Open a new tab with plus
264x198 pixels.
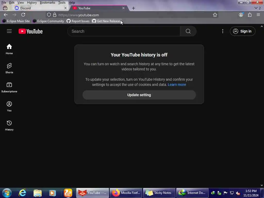tap(133, 8)
